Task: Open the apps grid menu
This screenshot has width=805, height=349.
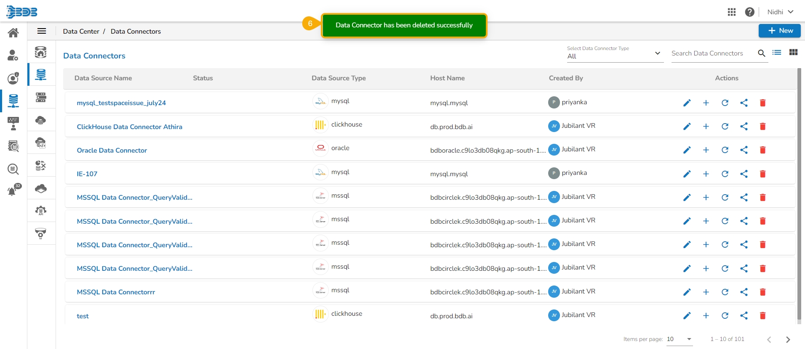Action: 732,12
